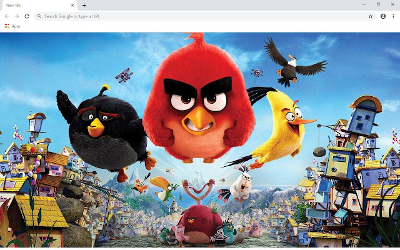Focus the Search Google or type a URL field
This screenshot has height=250, width=400.
(x=205, y=16)
